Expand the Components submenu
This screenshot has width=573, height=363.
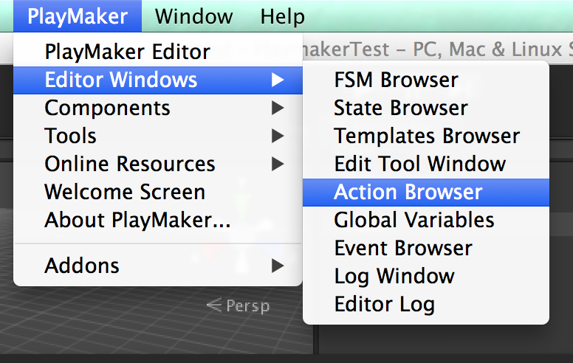158,108
